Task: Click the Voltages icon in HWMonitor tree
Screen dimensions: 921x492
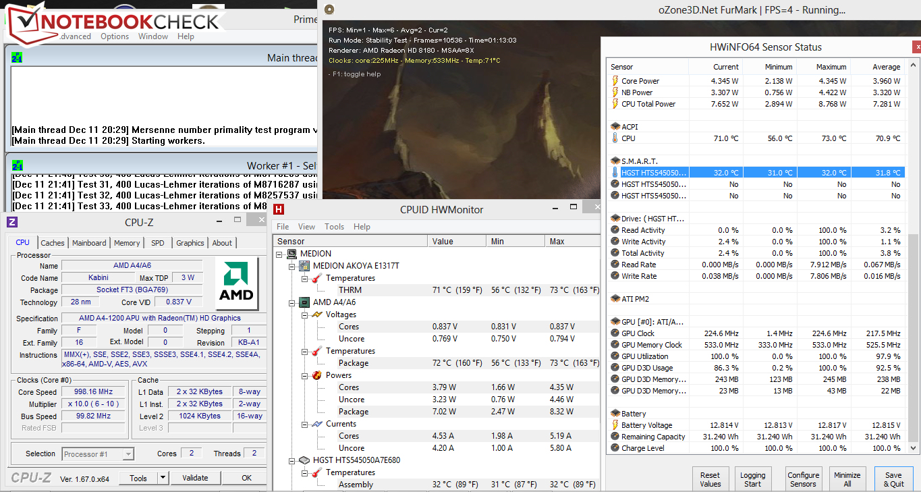Action: click(316, 315)
